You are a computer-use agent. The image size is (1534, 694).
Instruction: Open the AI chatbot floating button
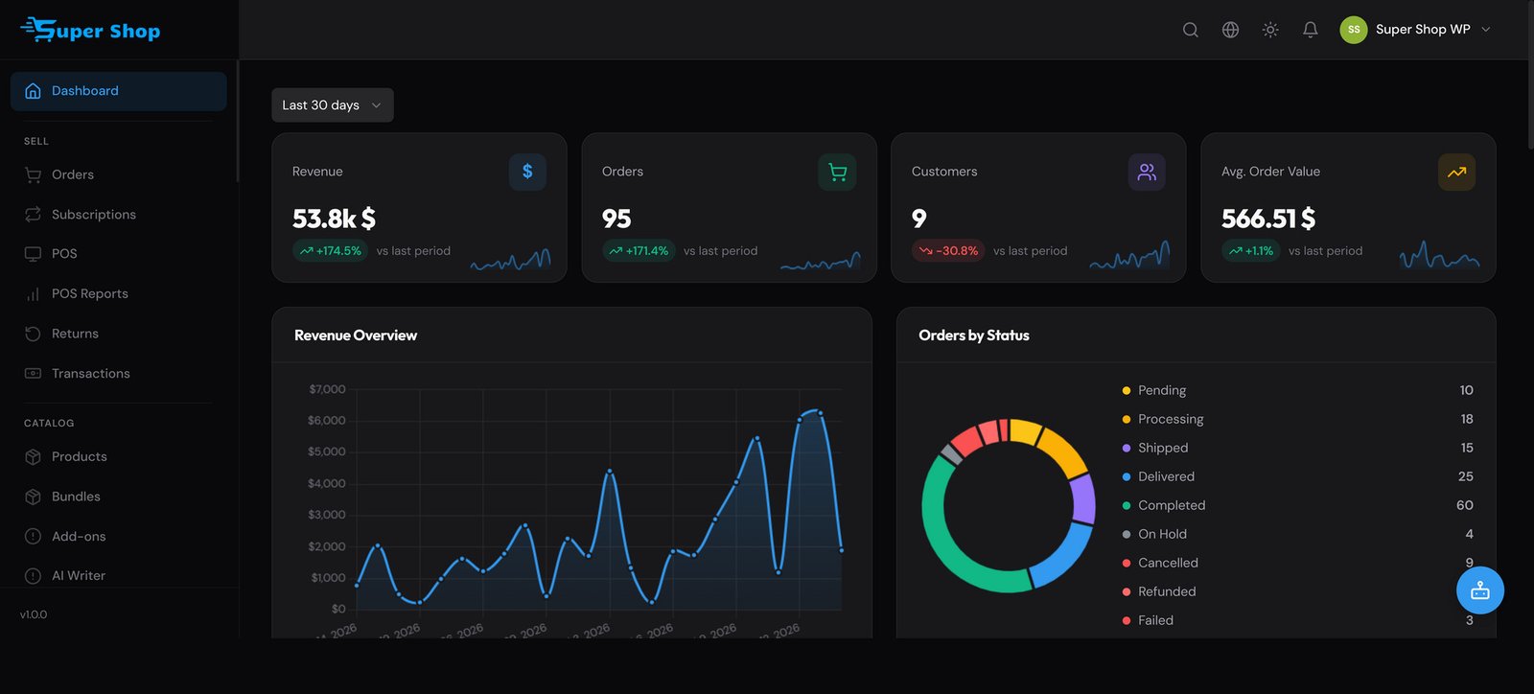1479,590
